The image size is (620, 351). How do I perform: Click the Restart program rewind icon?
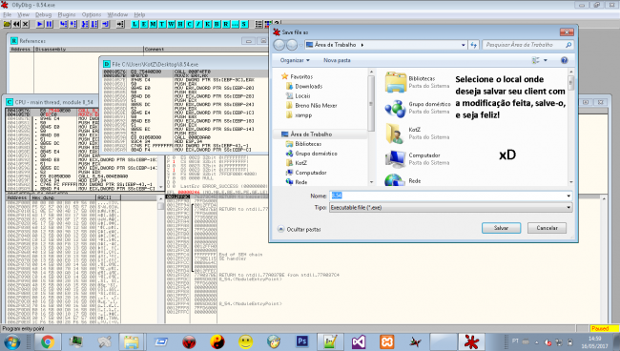(x=16, y=24)
